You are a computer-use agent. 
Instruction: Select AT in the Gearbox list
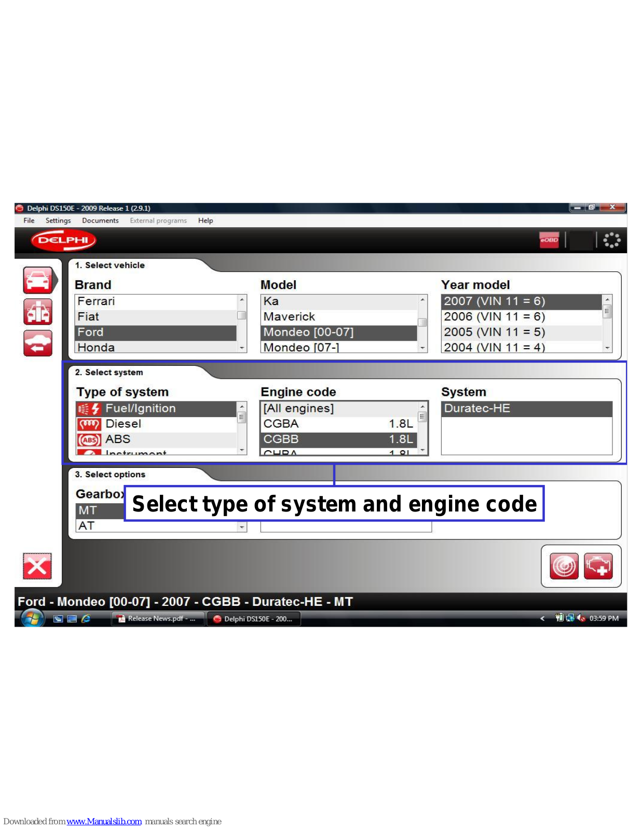[x=156, y=526]
